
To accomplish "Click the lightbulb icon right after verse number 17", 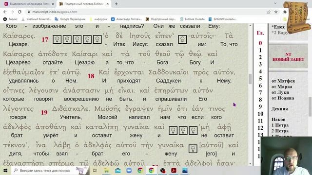I will click(57, 39).
